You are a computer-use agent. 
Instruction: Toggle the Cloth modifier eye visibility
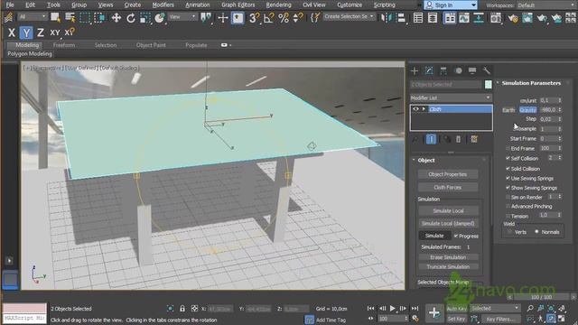(415, 109)
